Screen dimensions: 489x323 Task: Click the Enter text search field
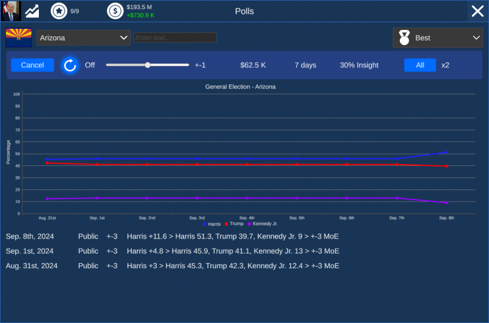click(174, 38)
